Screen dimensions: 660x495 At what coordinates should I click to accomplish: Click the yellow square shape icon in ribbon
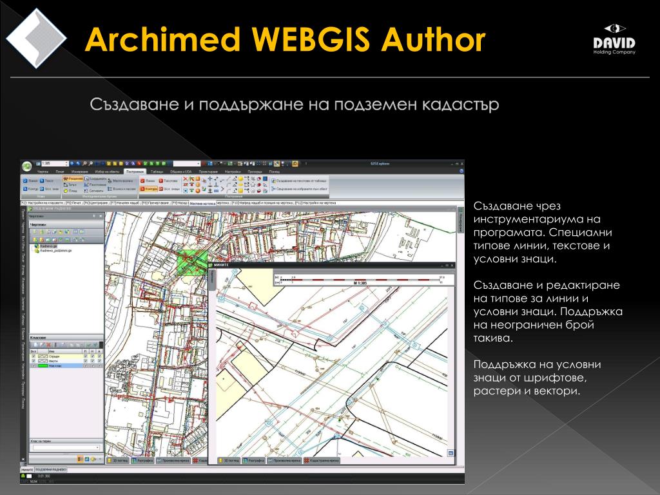[x=240, y=191]
